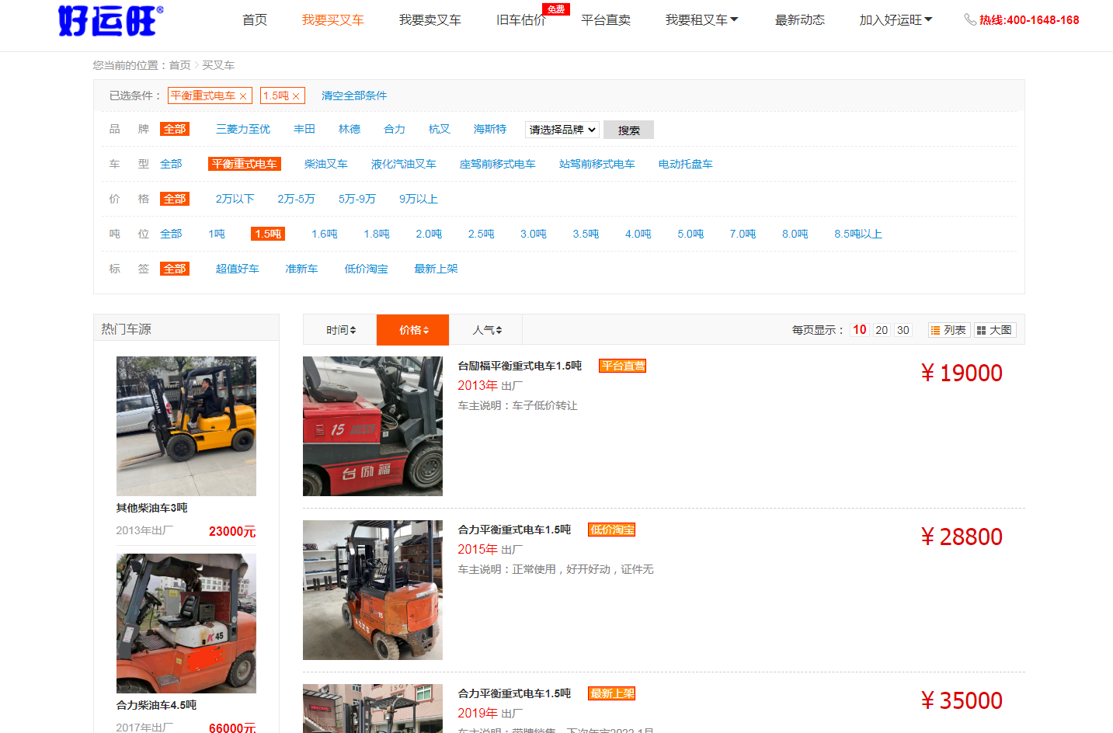The image size is (1113, 733).
Task: Show 30 items per page
Action: 903,330
